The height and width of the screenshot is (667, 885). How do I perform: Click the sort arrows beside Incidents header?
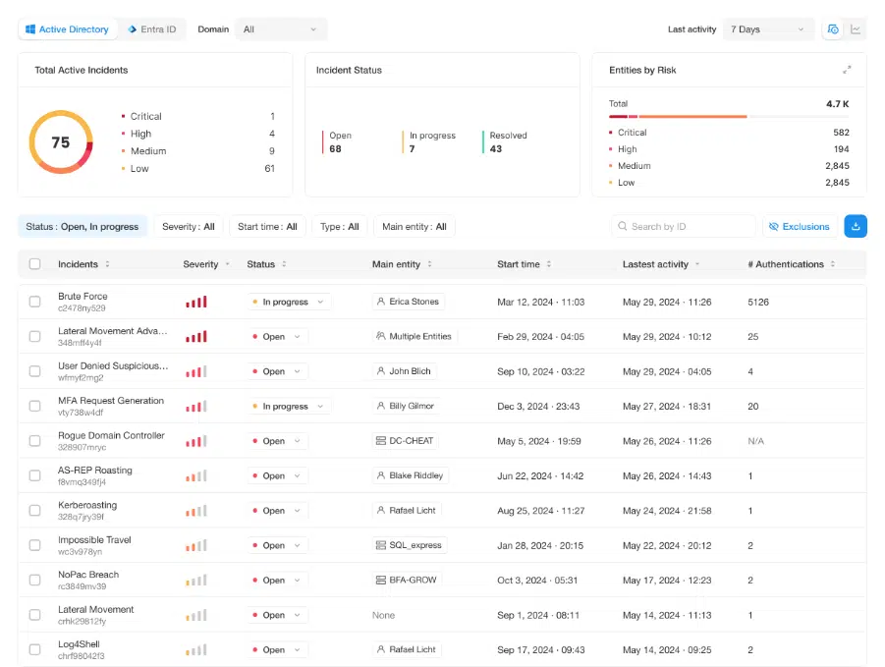pyautogui.click(x=107, y=264)
